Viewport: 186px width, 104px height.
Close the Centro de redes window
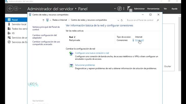[158, 14]
